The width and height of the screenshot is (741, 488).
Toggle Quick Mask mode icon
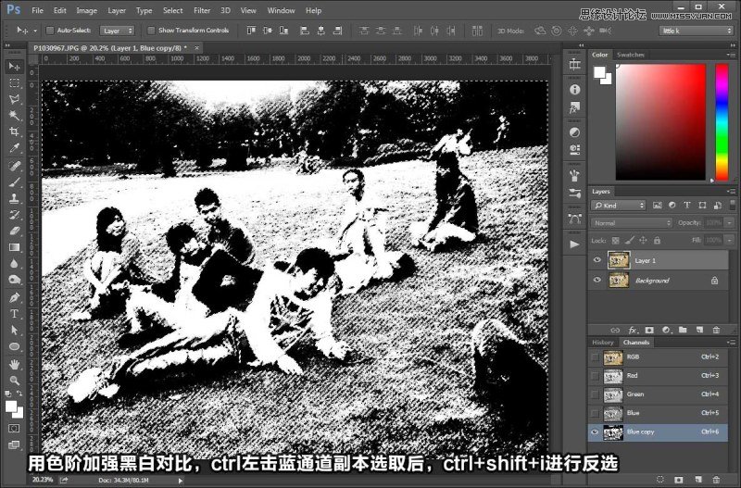[14, 429]
